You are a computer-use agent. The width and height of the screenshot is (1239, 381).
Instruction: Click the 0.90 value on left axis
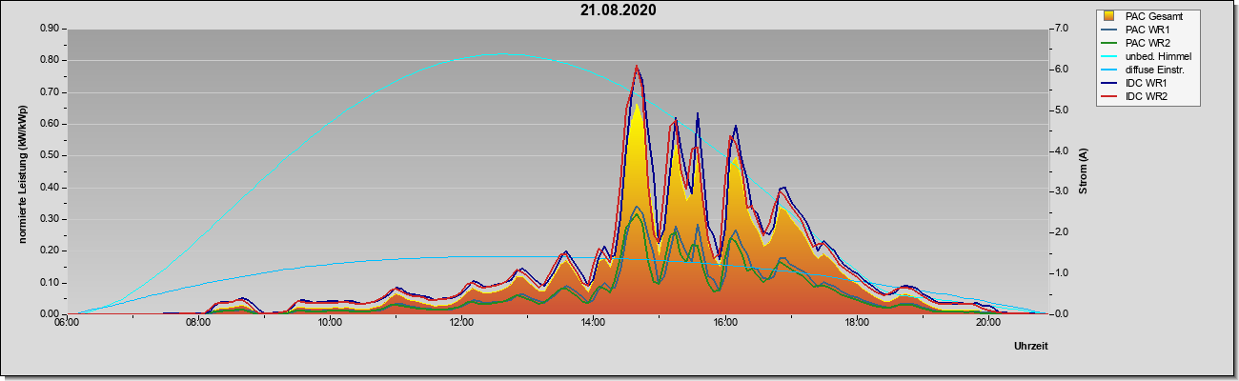48,29
